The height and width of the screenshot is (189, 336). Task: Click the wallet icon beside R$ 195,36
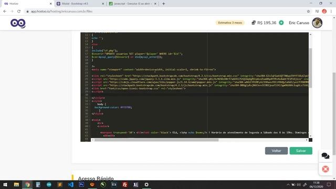[254, 23]
